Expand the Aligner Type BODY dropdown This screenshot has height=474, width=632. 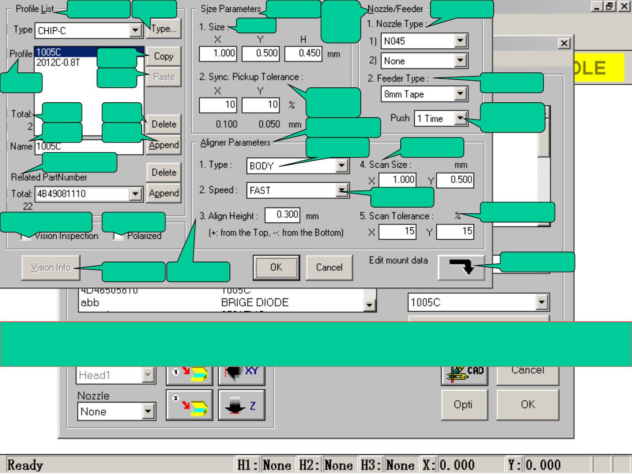(342, 166)
